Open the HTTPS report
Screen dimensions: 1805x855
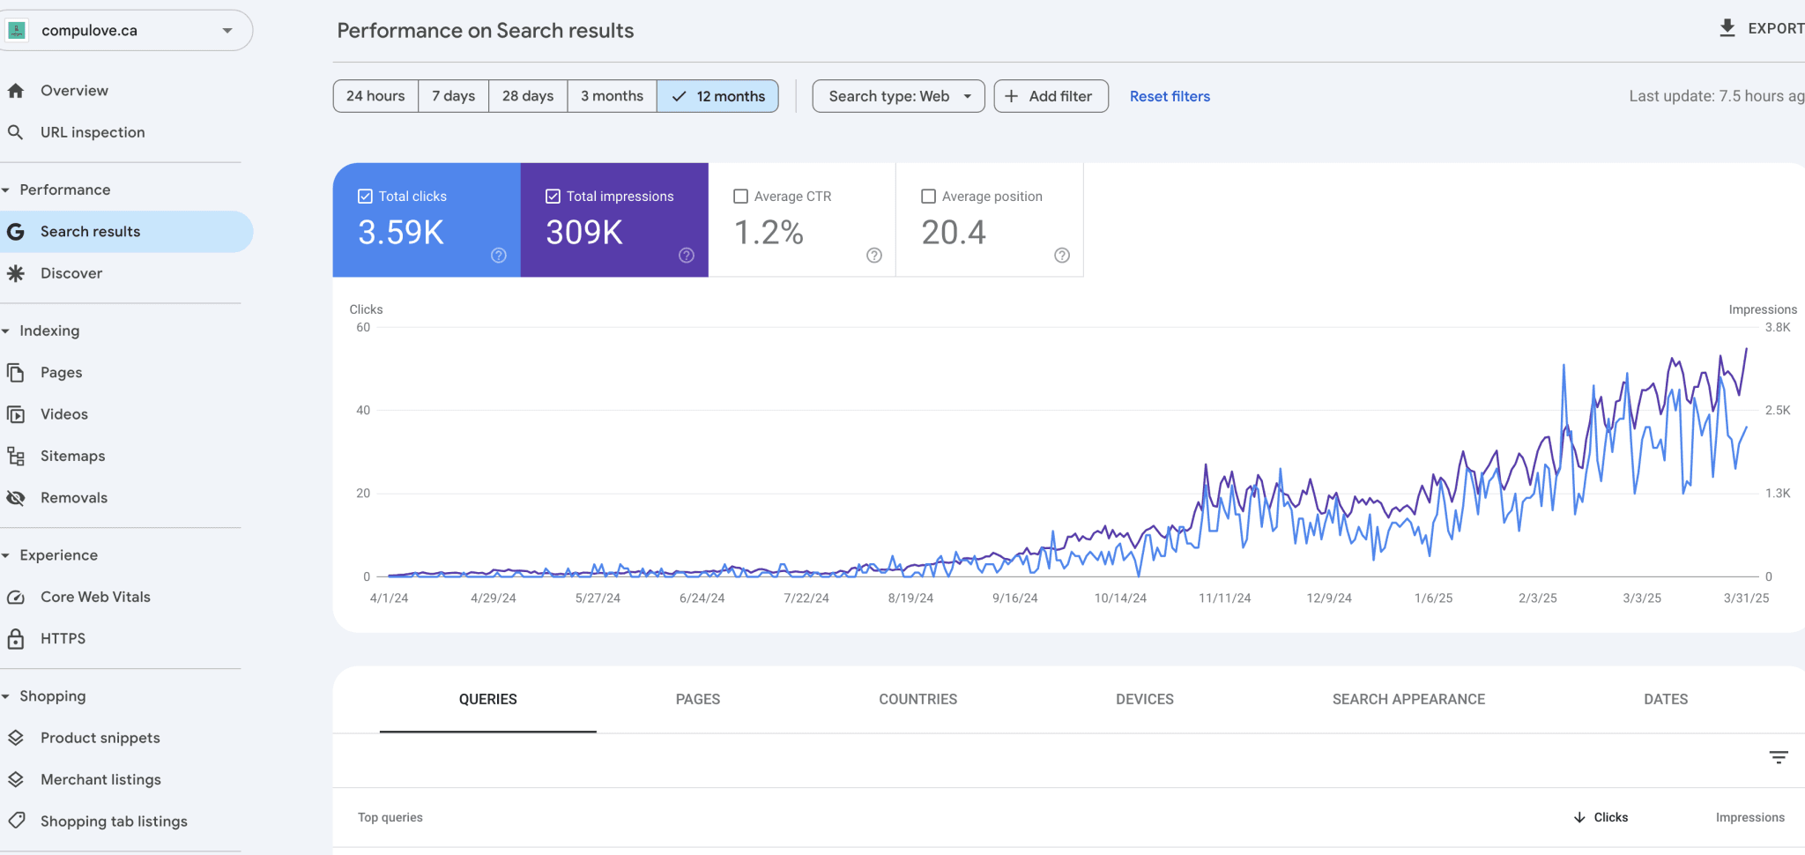(x=63, y=637)
